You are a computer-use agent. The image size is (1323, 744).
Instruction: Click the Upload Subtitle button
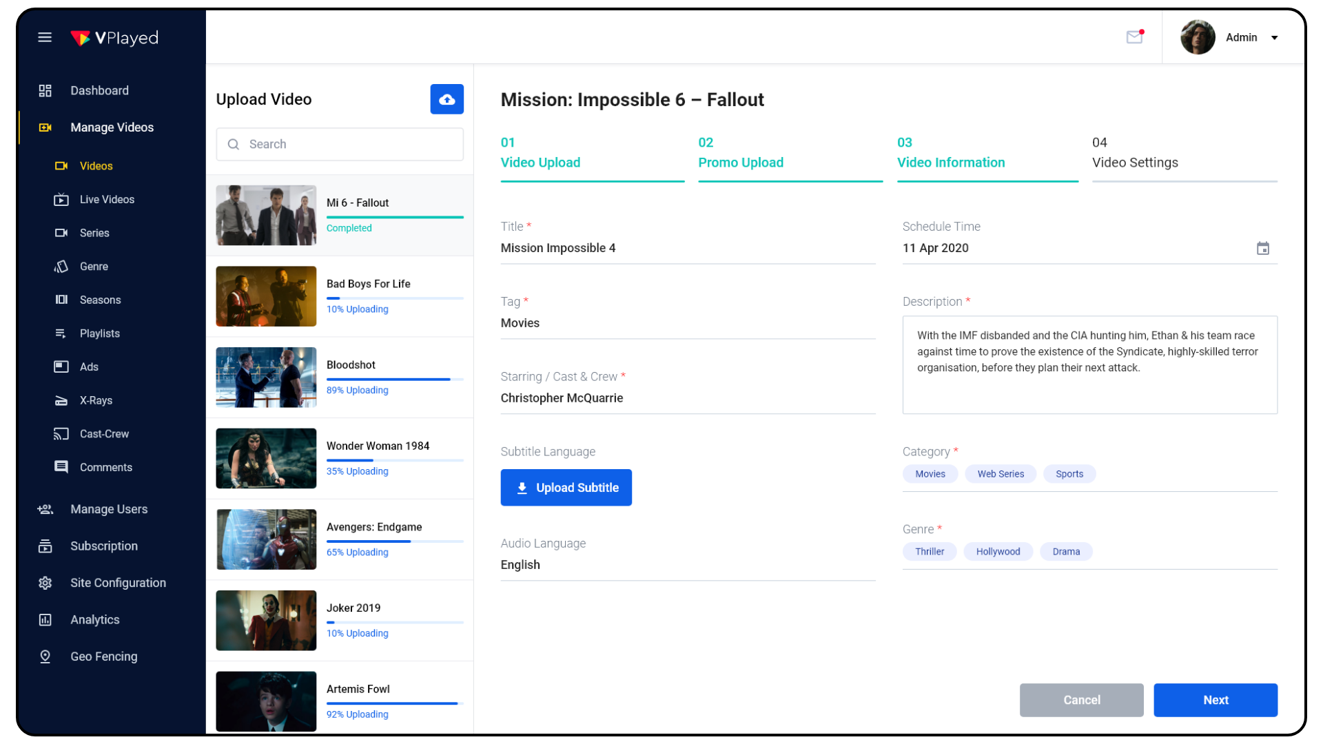(x=566, y=488)
